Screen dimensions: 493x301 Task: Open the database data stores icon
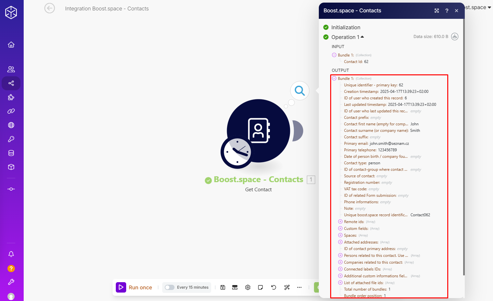[x=11, y=153]
